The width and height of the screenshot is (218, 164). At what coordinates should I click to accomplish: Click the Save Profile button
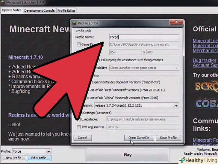[x=168, y=138]
